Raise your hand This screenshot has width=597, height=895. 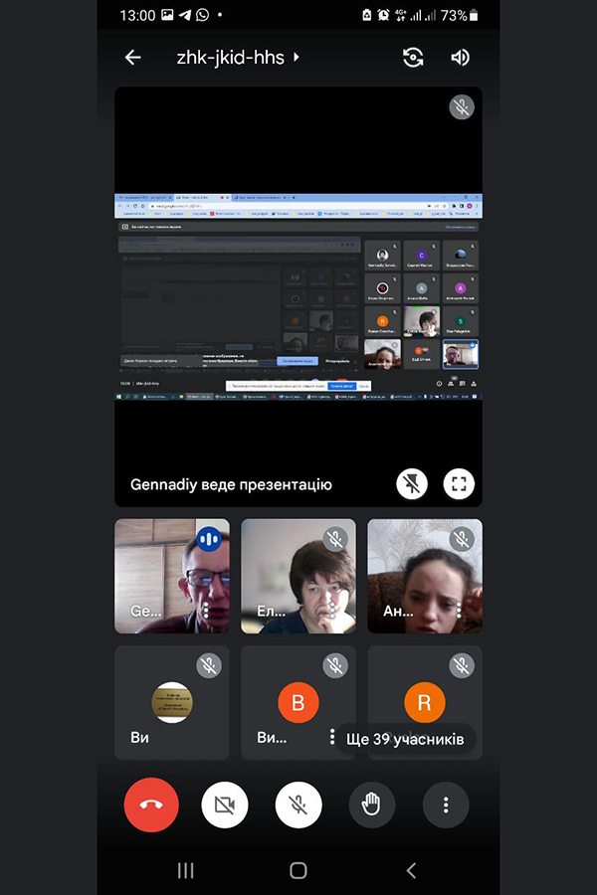point(371,805)
